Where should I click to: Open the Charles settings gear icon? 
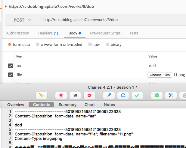point(183,95)
